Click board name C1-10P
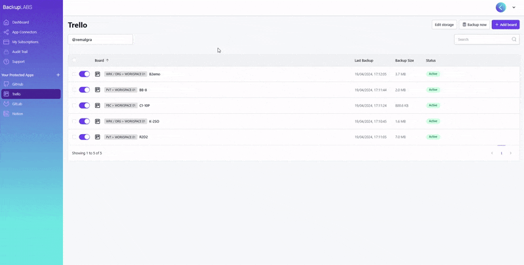 [x=144, y=105]
